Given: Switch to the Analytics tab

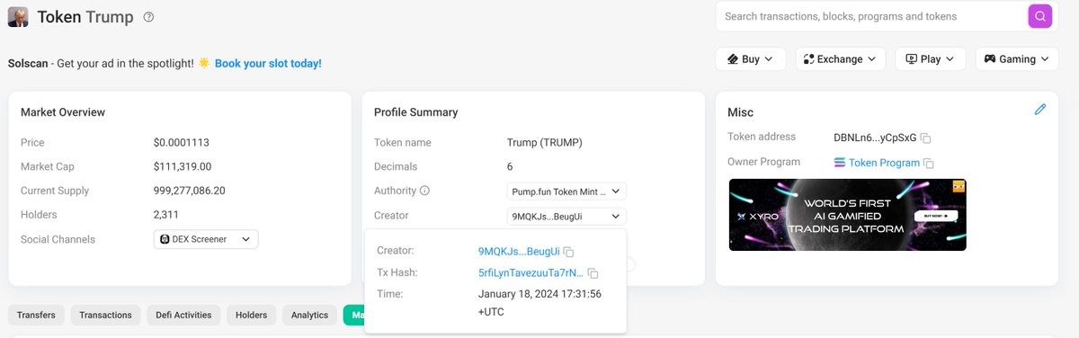Looking at the screenshot, I should (x=310, y=315).
